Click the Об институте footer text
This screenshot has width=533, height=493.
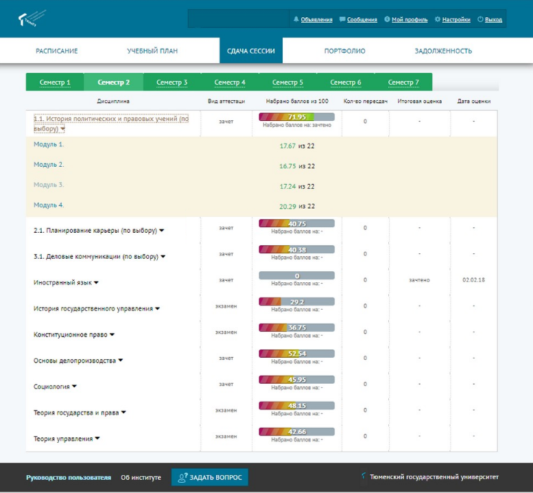[x=141, y=477]
